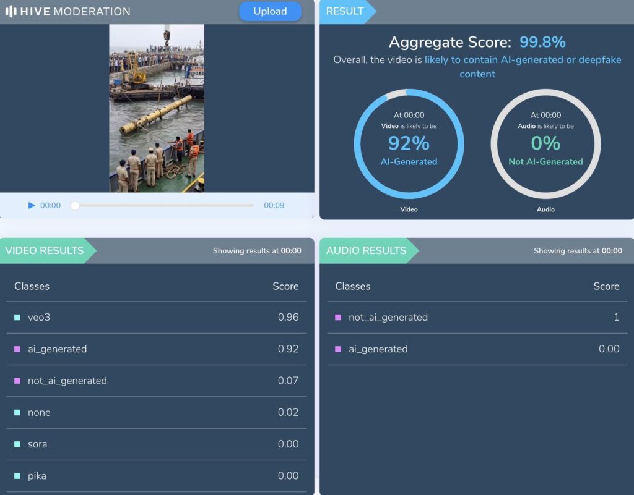This screenshot has height=495, width=634.
Task: Click the cyan marker beside none
Action: 17,413
